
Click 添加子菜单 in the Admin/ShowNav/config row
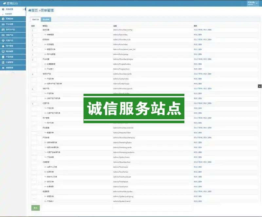coord(198,30)
